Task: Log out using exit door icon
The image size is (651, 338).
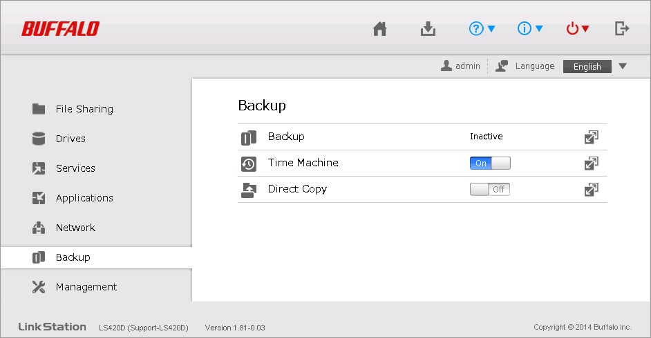Action: (x=621, y=28)
